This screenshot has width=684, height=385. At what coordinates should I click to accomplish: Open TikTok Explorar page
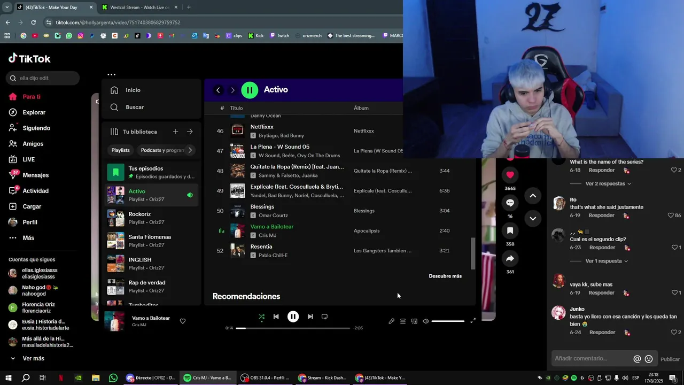(x=34, y=112)
